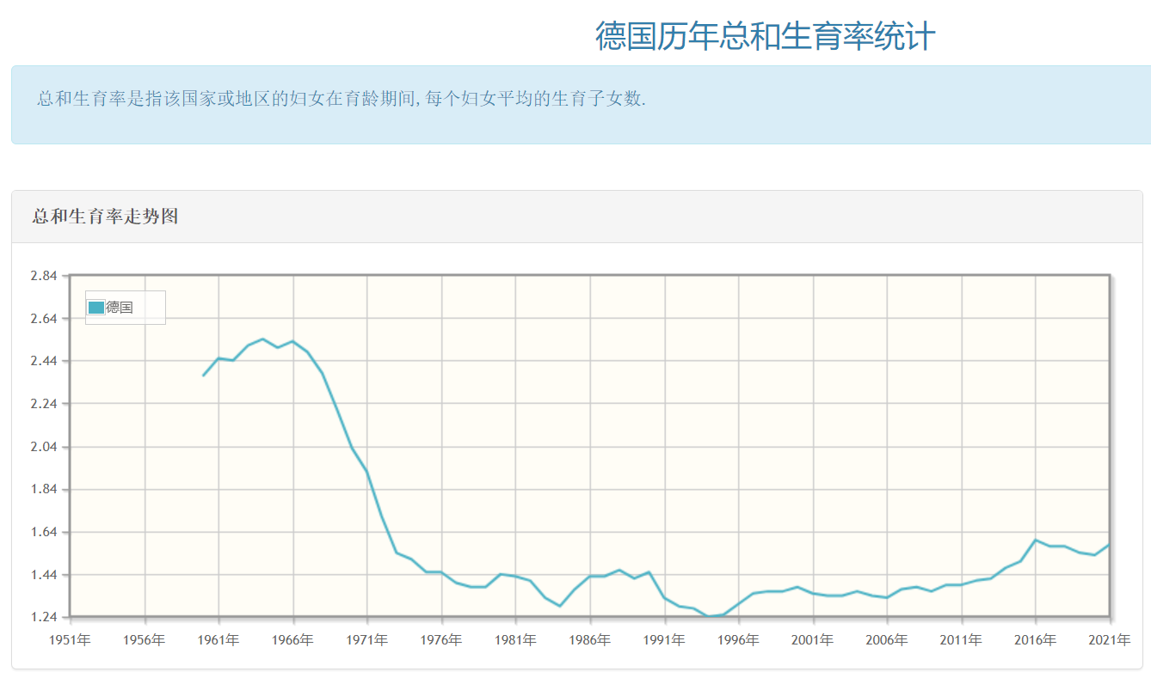Screen dimensions: 1151x678
Task: Click the 1991年 x-axis label
Action: (x=665, y=640)
